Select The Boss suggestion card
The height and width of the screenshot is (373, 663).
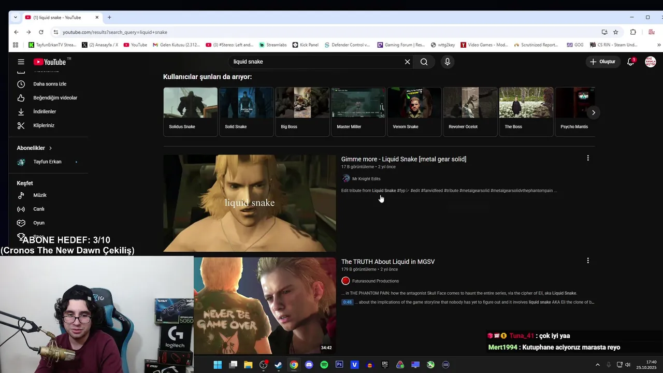526,112
